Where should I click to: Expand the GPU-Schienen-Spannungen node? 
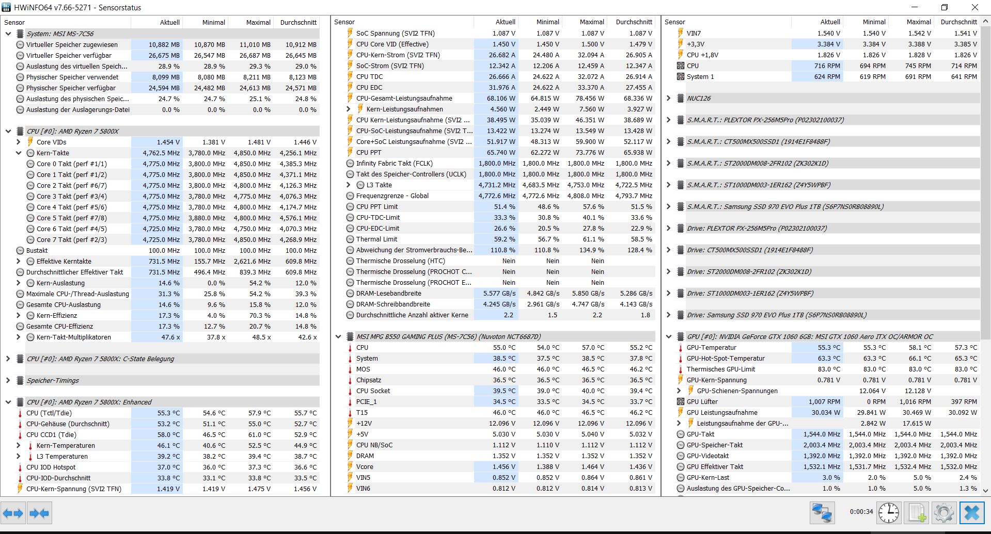[x=679, y=391]
